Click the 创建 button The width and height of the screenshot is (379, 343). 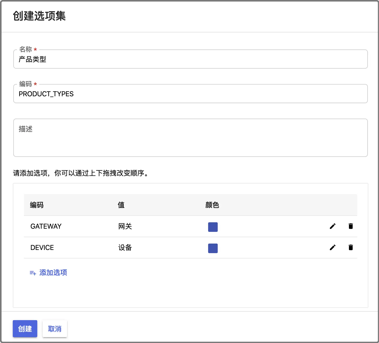(25, 329)
